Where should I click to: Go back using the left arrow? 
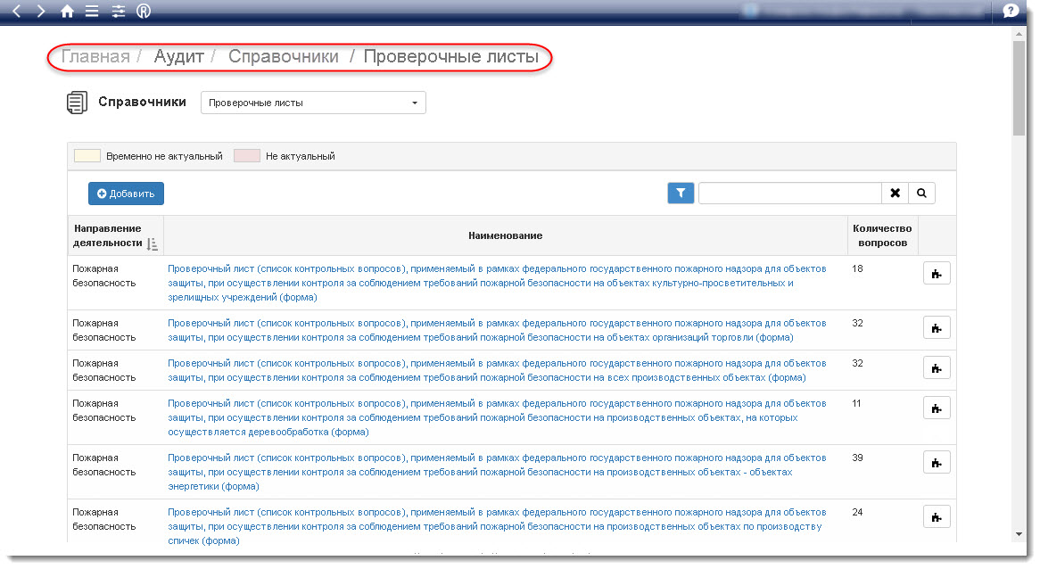(x=17, y=12)
